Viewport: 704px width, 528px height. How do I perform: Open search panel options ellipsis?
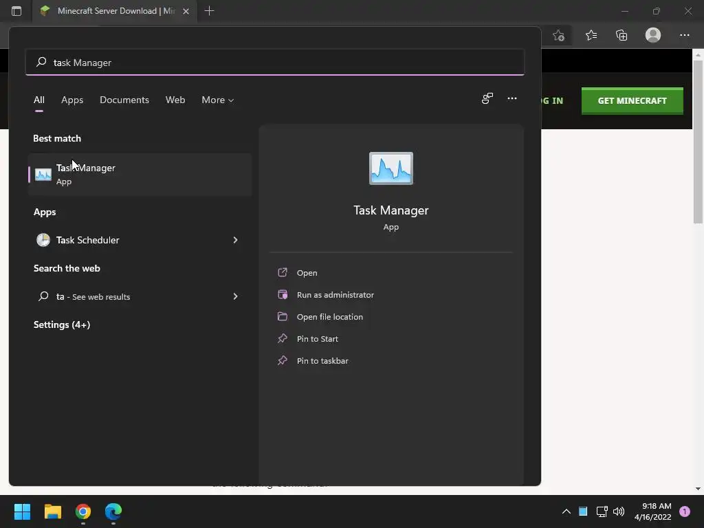[x=511, y=98]
